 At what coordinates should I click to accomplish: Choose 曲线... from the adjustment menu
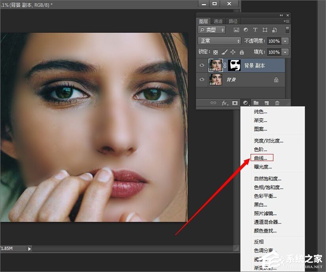point(261,158)
